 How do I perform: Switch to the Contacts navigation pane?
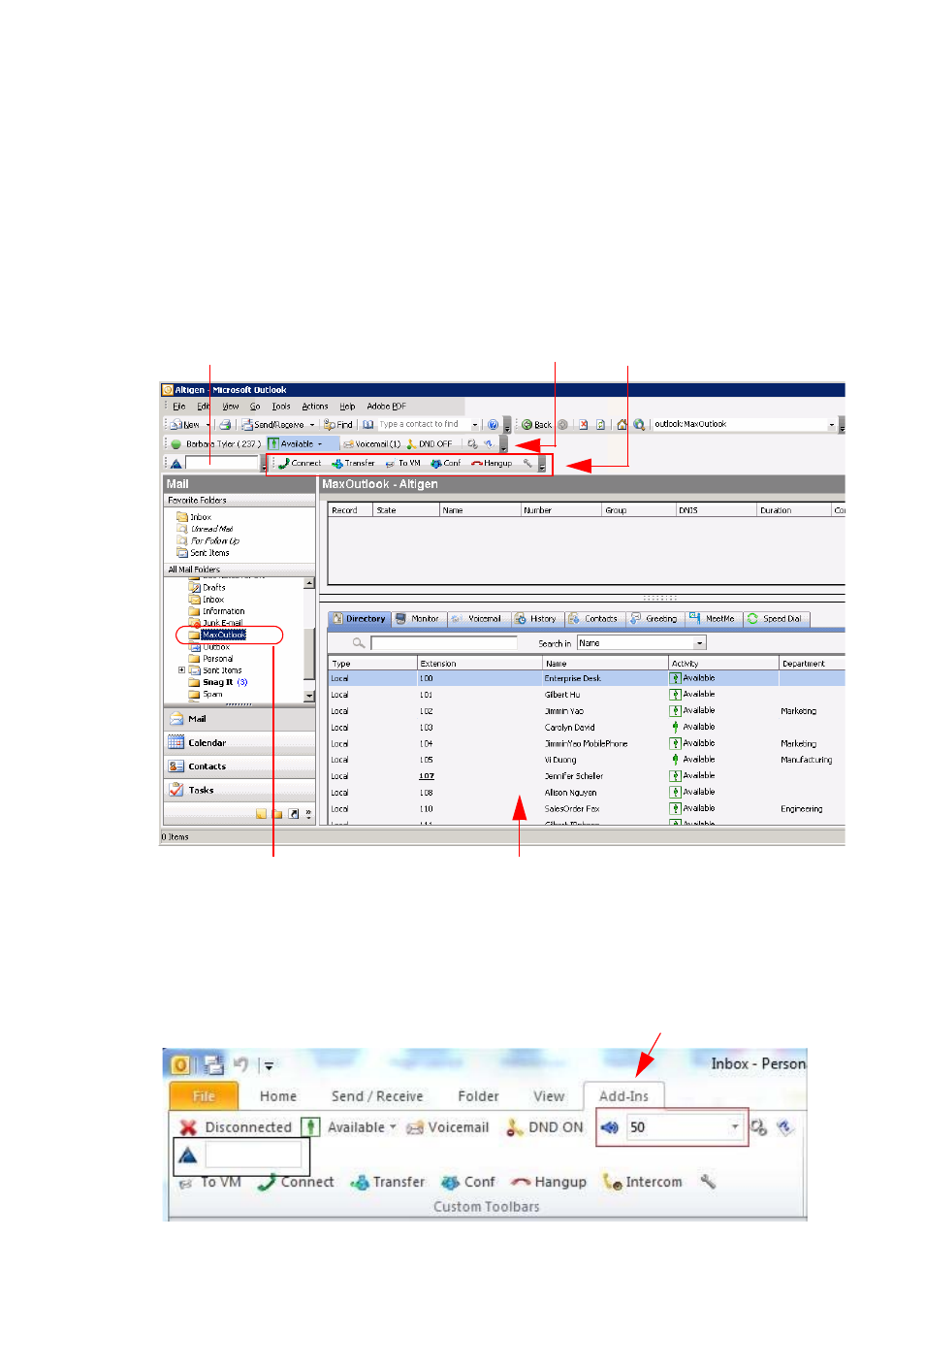(239, 766)
